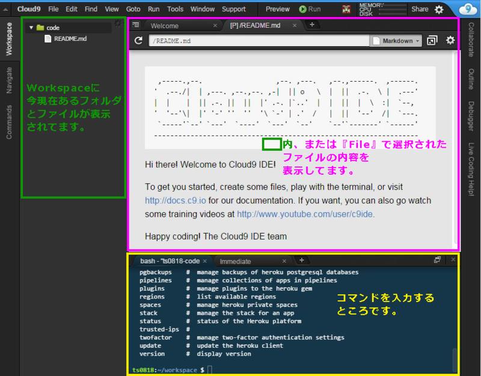
Task: Close the console panel
Action: [x=453, y=259]
